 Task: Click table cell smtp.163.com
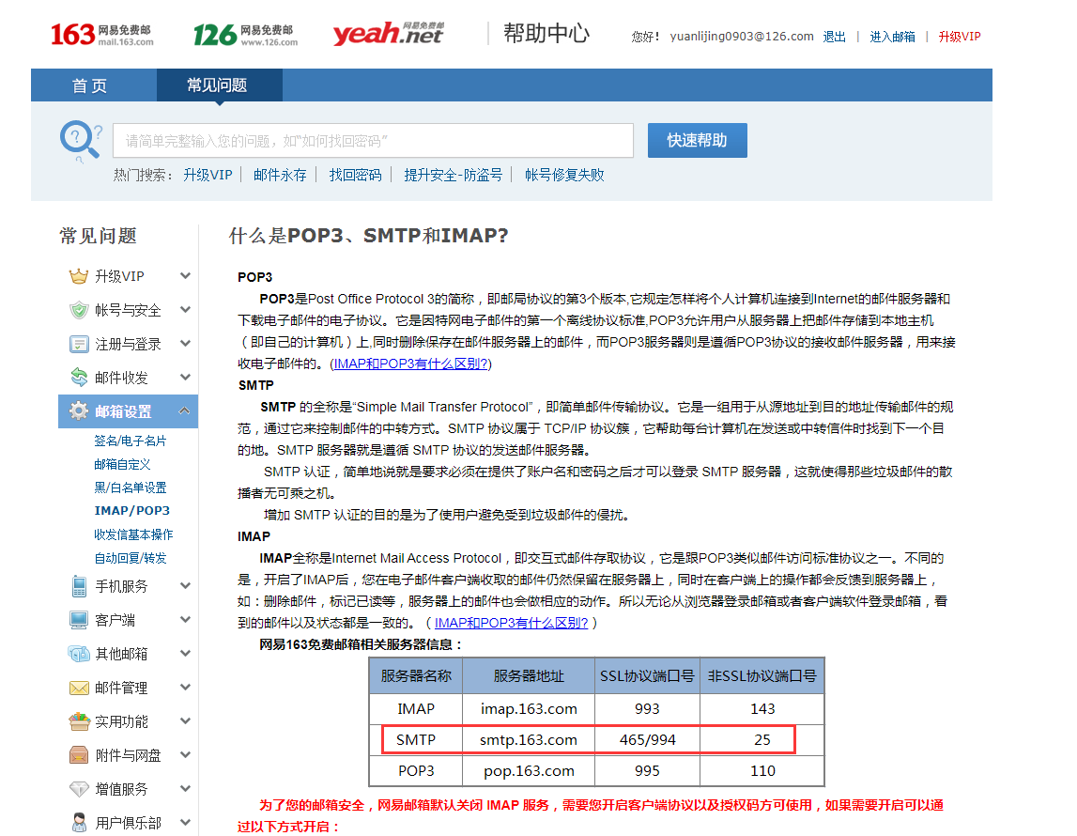coord(529,740)
